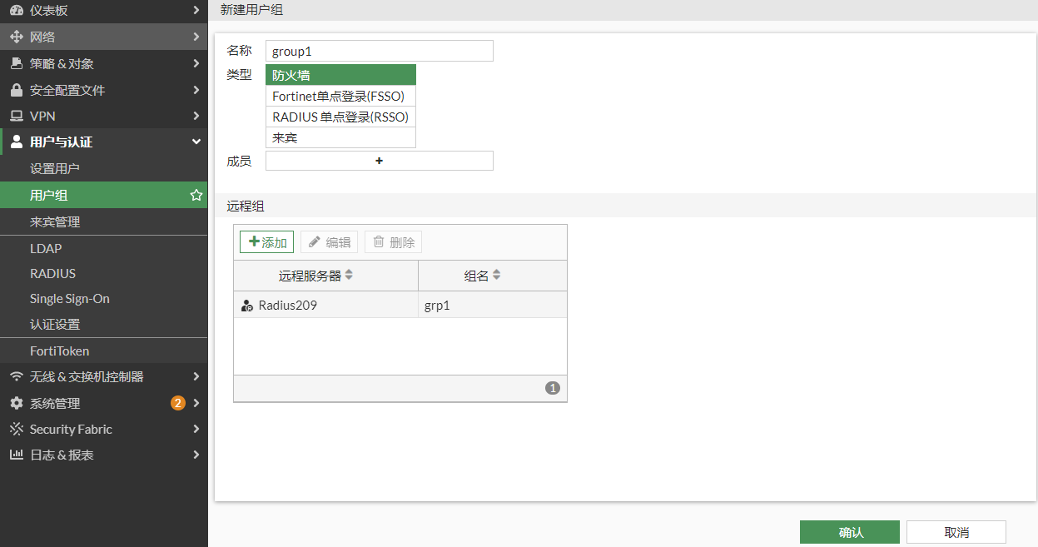This screenshot has width=1038, height=547.
Task: Select the Fortinet单点登录(FSSO) type option
Action: pyautogui.click(x=340, y=96)
